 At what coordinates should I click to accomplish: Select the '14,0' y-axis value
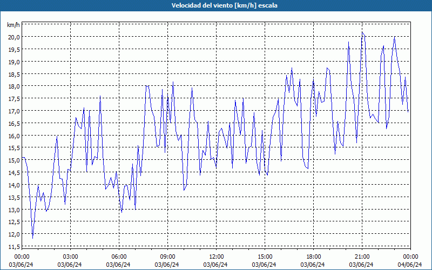14,185
